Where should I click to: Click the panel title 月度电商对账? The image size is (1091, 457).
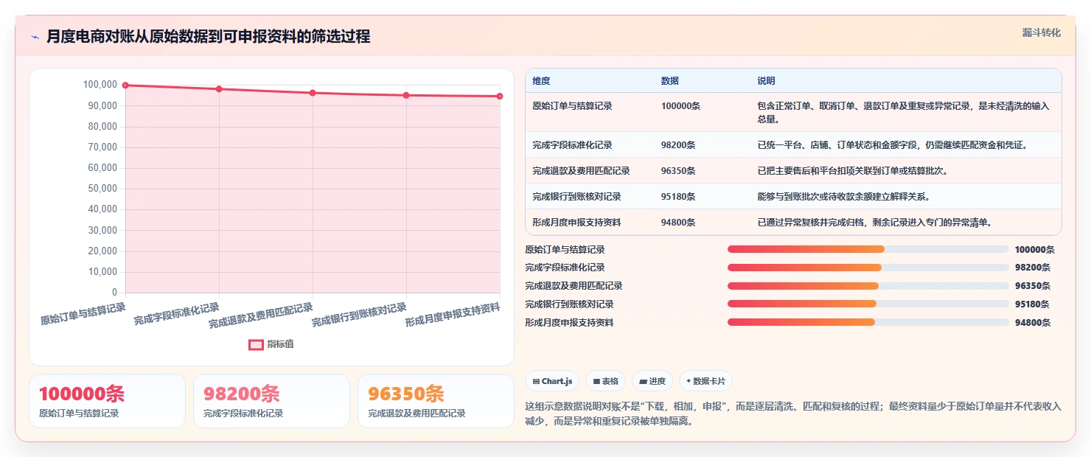[x=209, y=36]
